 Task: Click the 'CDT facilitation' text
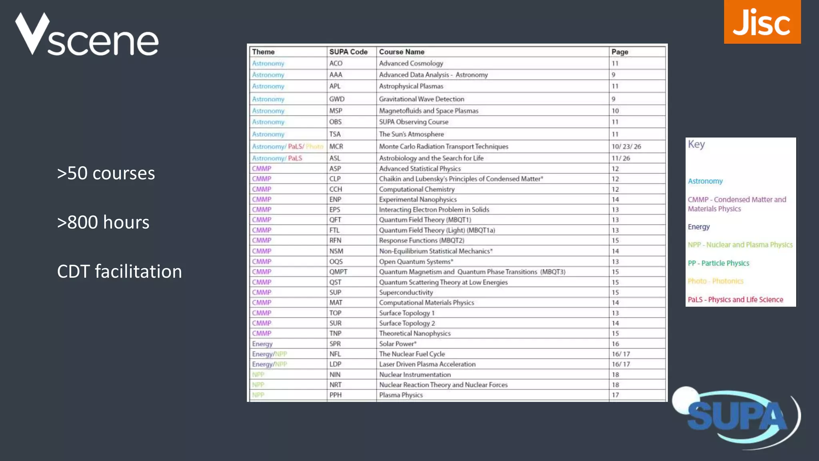120,271
